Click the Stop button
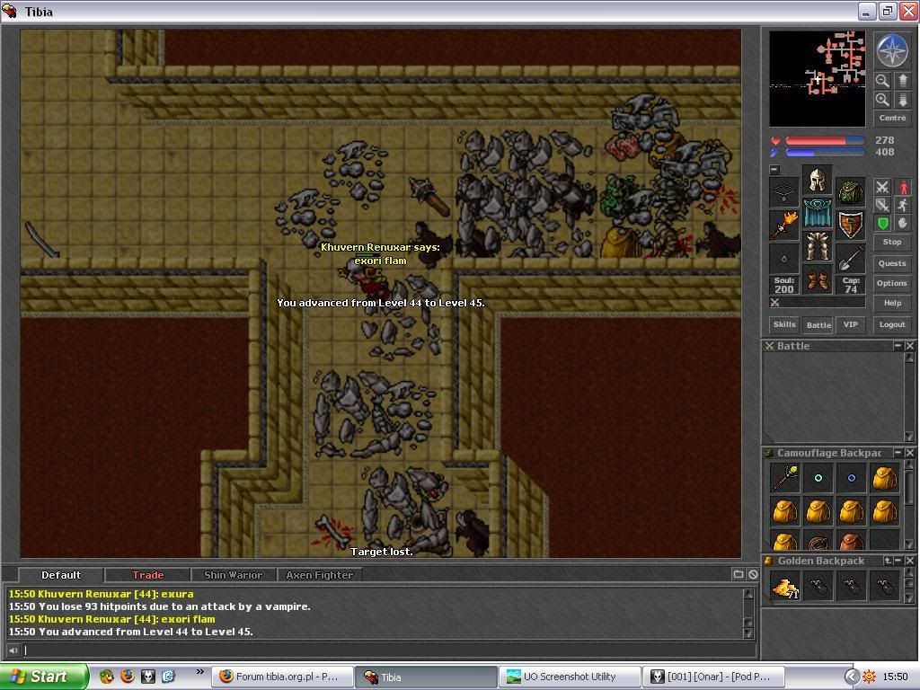The width and height of the screenshot is (920, 690). tap(892, 242)
